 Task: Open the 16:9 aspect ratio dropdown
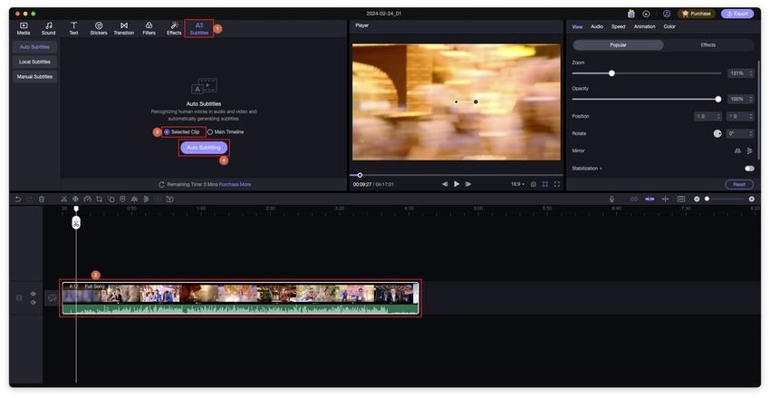[517, 184]
